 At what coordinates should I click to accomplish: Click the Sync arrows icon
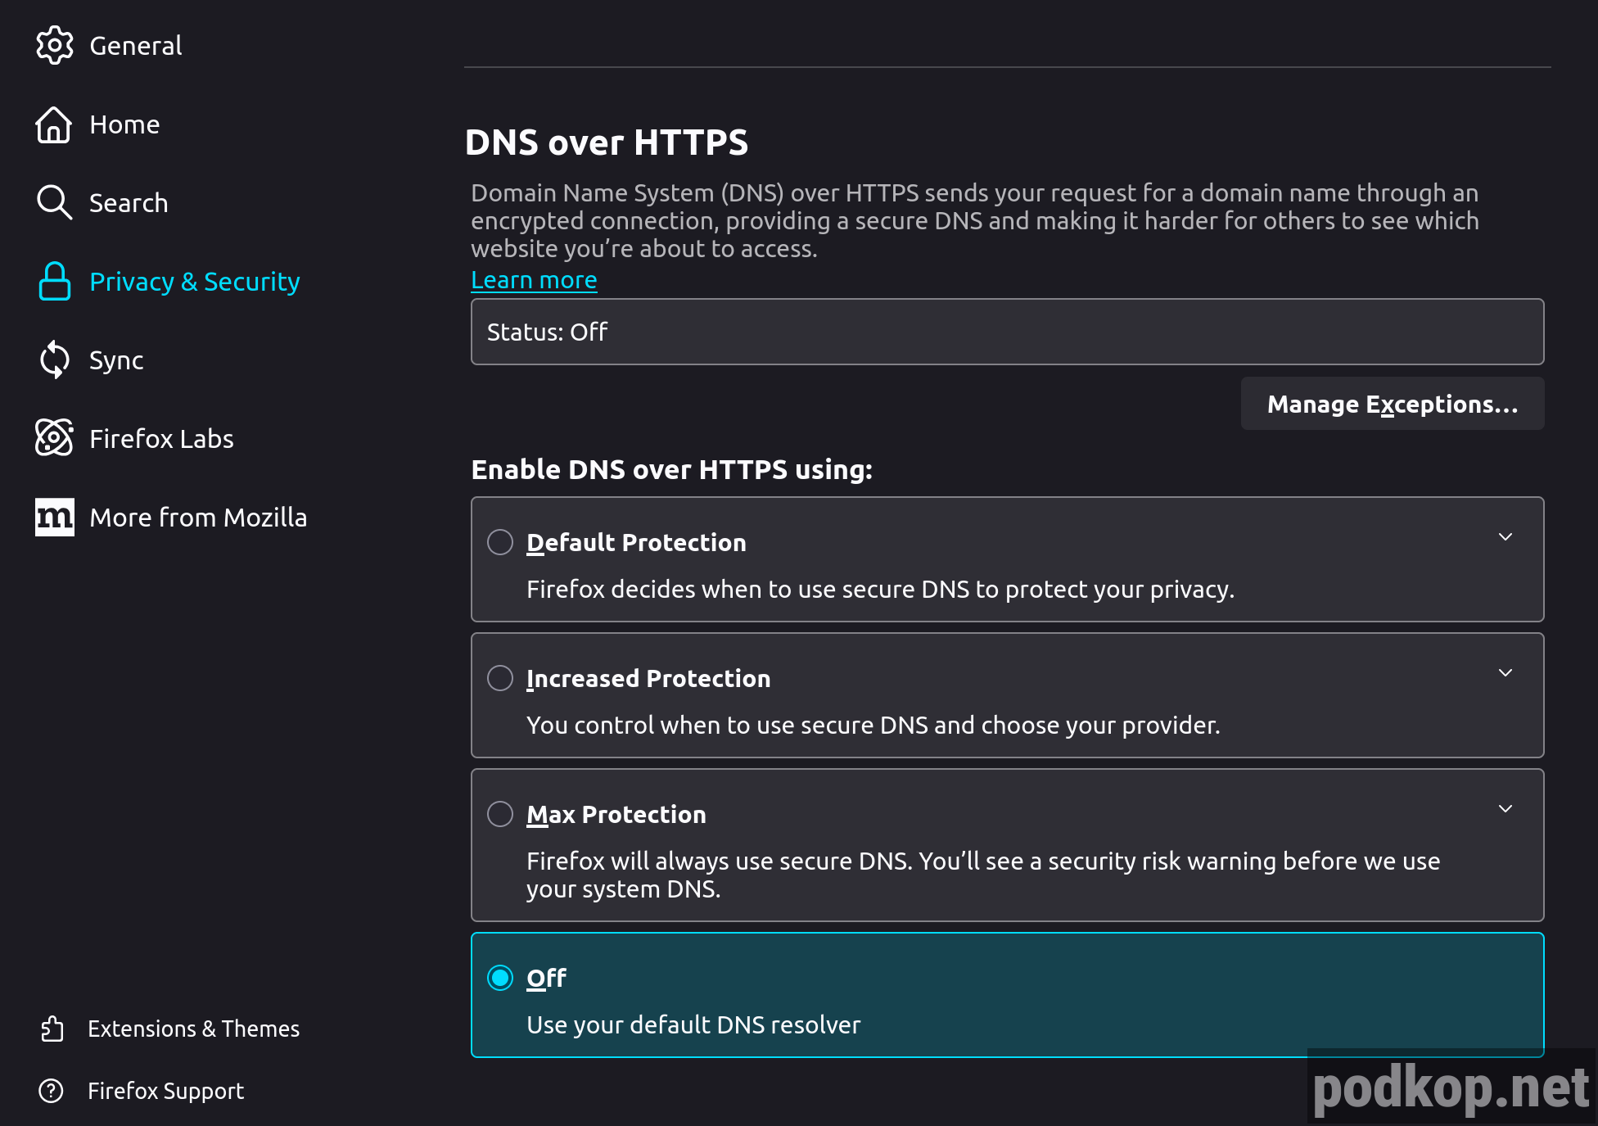(54, 360)
